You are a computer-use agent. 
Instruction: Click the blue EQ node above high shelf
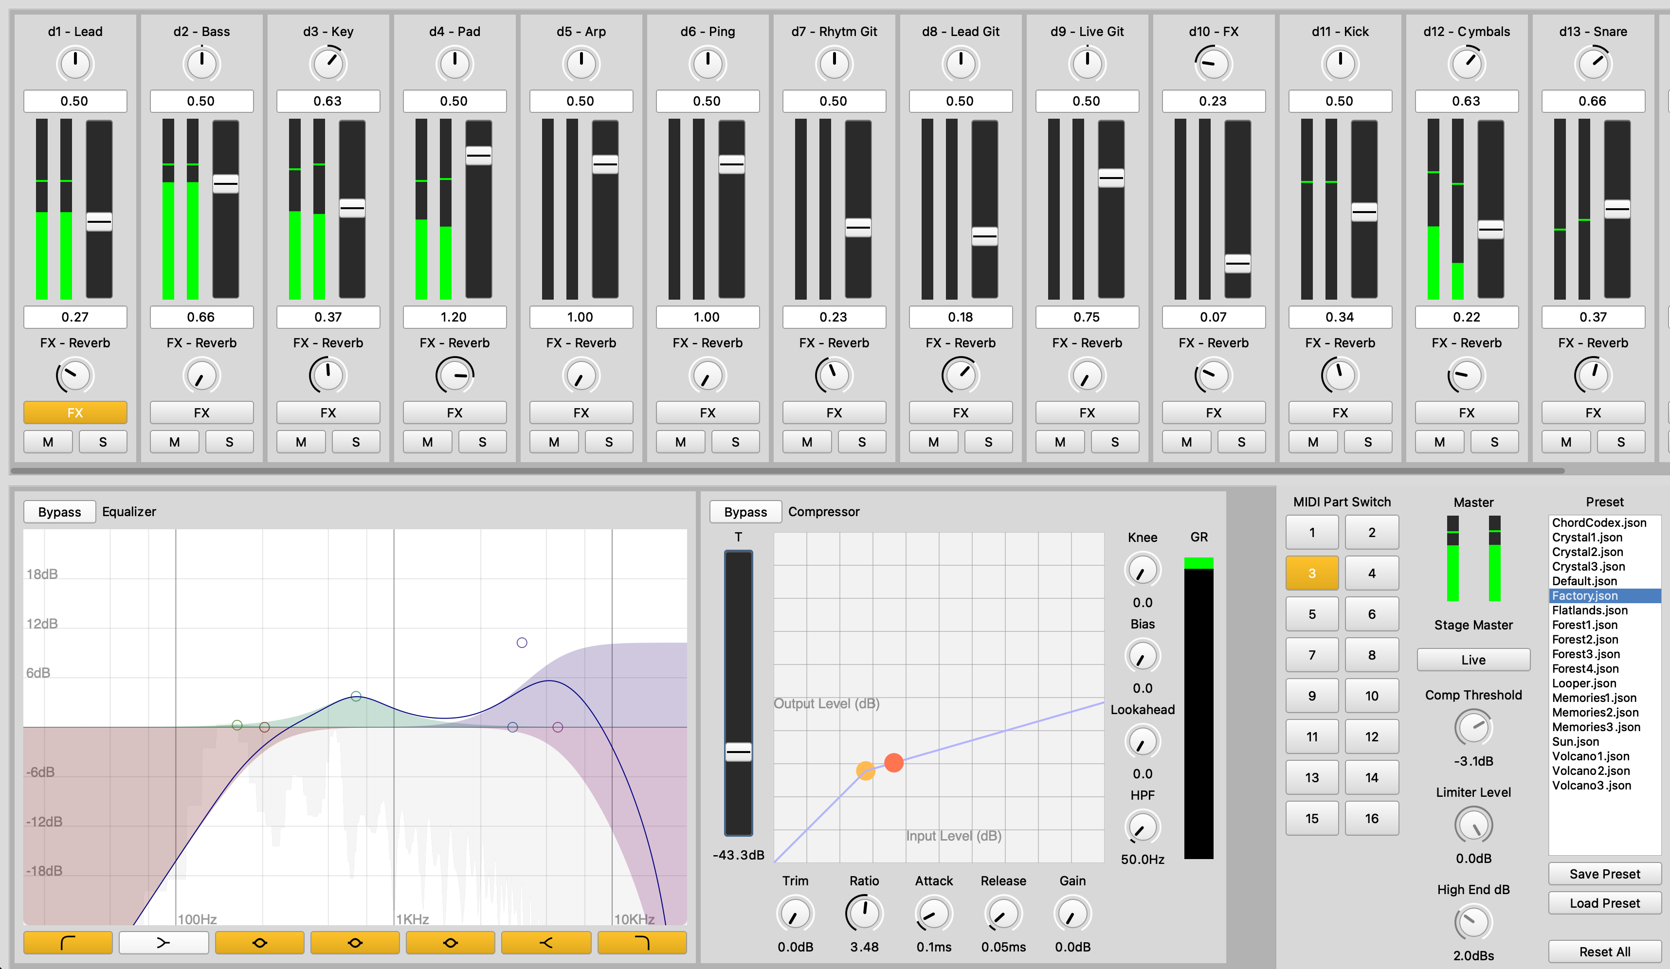click(x=522, y=643)
